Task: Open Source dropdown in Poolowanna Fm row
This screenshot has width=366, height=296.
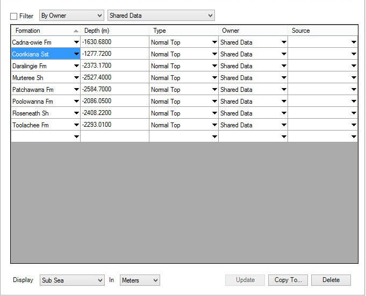Action: coord(354,102)
